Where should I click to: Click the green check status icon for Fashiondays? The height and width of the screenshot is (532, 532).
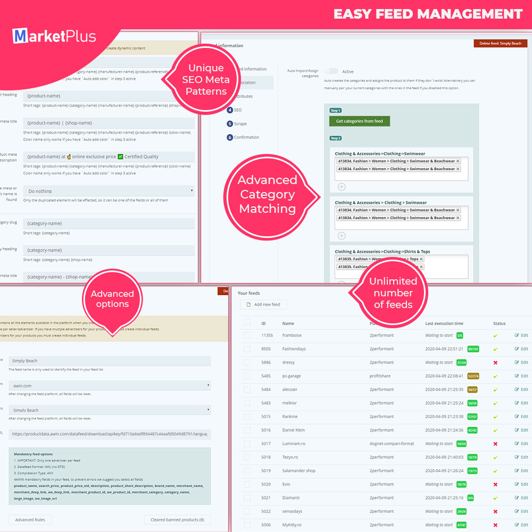point(494,349)
